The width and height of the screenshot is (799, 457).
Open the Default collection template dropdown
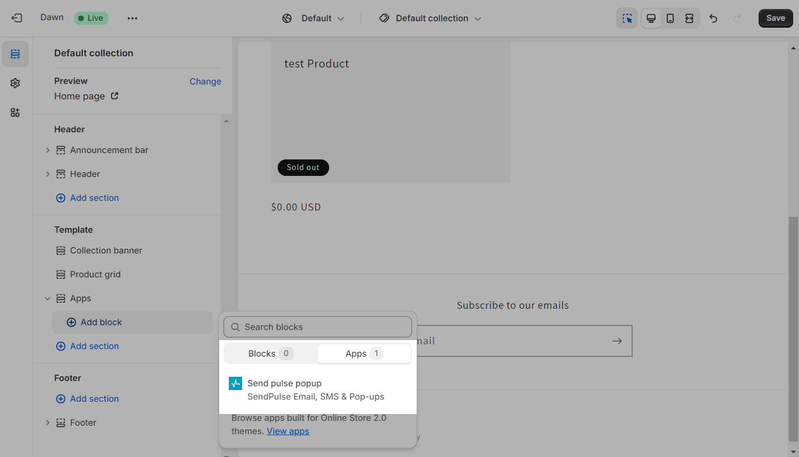tap(431, 19)
